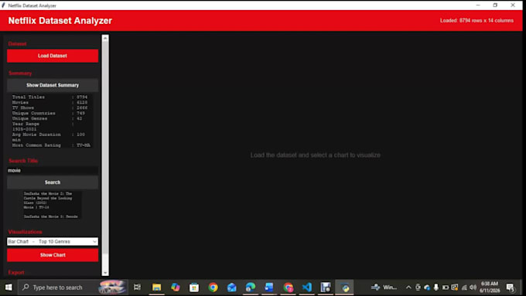Focus the Search Title field containing "movie"
The width and height of the screenshot is (526, 296).
click(53, 171)
